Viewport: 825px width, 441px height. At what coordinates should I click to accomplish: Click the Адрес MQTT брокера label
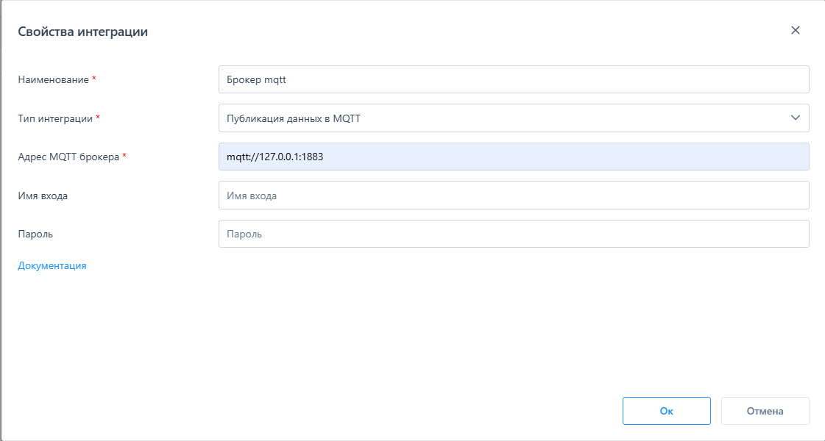[68, 157]
